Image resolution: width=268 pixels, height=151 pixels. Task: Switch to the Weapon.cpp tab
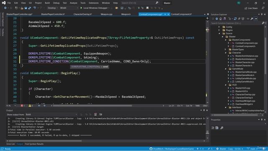coord(106,14)
